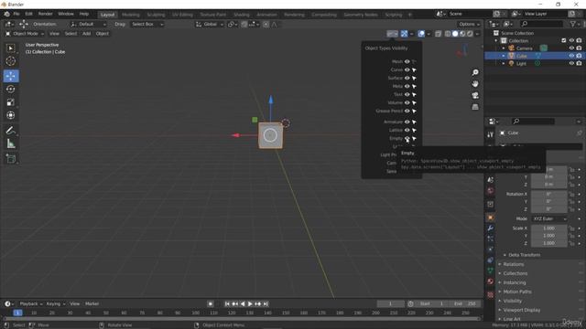Open the File menu

point(16,14)
